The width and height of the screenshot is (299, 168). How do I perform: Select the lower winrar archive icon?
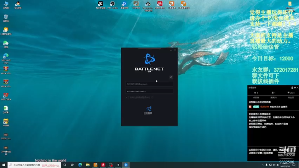[6, 83]
